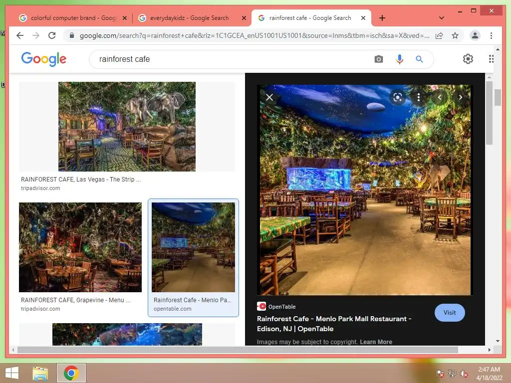Close the rainforest cafe tab
This screenshot has width=511, height=383.
363,18
